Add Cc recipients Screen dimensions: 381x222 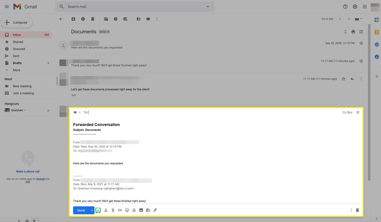[344, 112]
